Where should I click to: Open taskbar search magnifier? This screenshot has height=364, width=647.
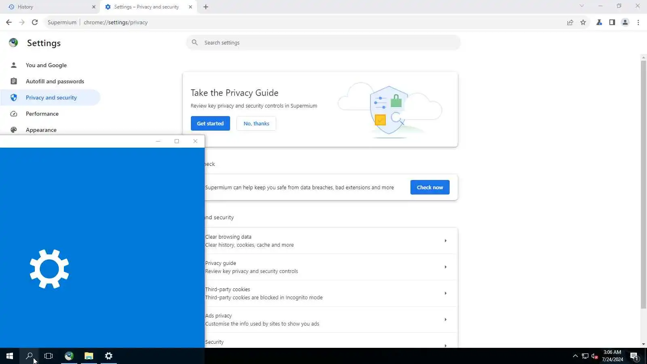pos(29,356)
